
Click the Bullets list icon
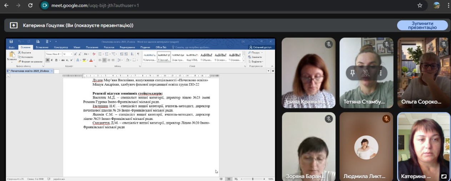point(100,54)
